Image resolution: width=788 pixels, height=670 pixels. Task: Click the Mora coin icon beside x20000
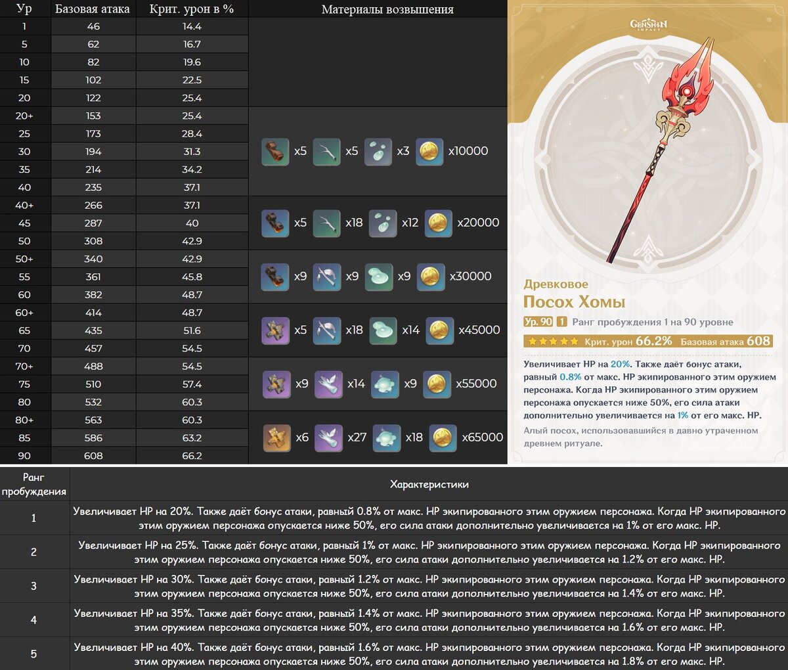pos(438,223)
